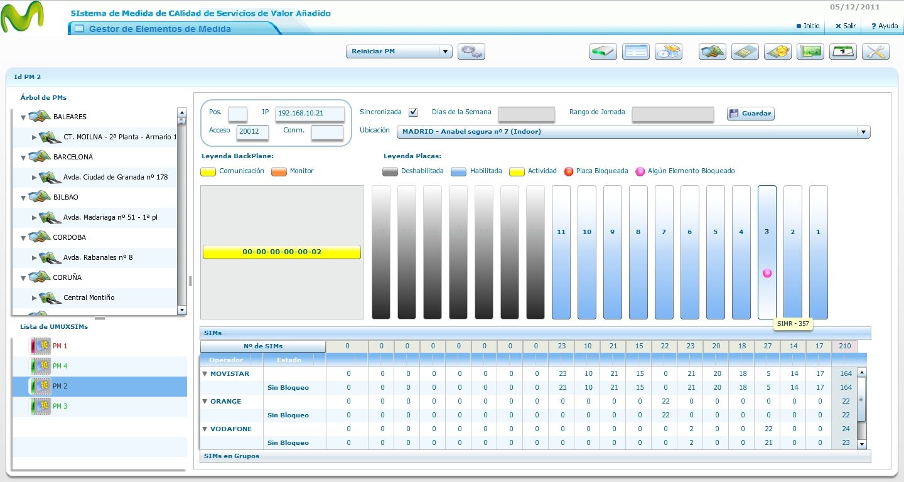The image size is (904, 482).
Task: Open the wrench and screwdriver tools icon
Action: tap(876, 51)
